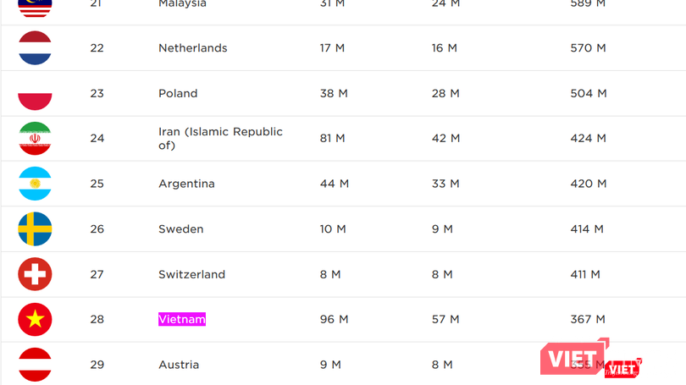Click the Malaysia flag icon
686x385 pixels.
pos(36,7)
